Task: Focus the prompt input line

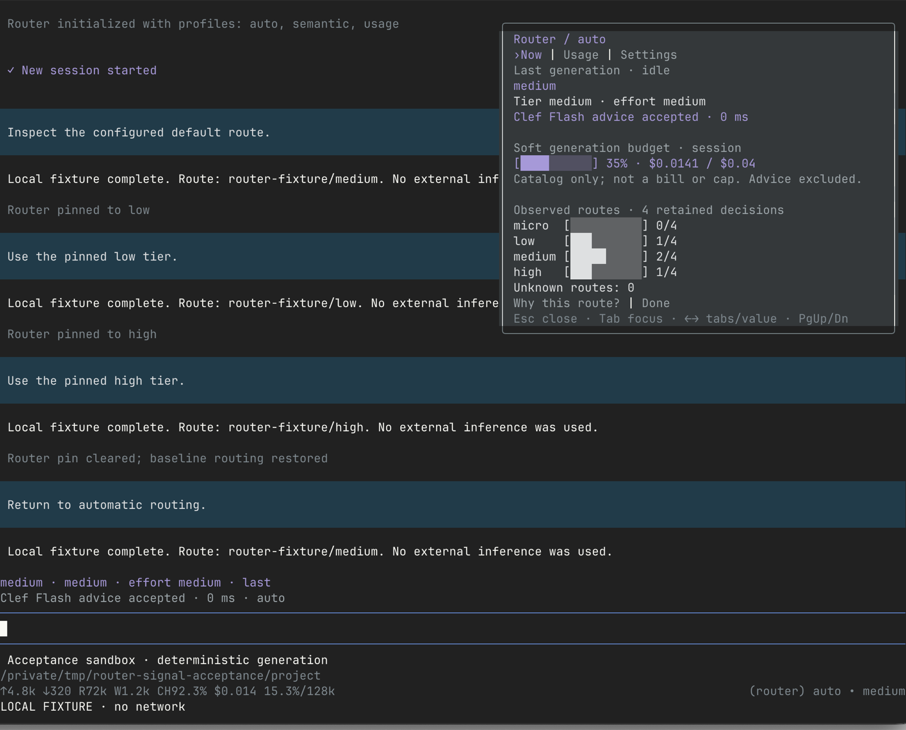Action: pyautogui.click(x=453, y=629)
